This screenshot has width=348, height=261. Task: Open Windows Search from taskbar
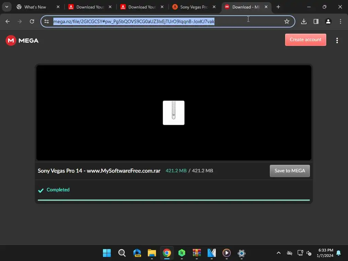122,253
